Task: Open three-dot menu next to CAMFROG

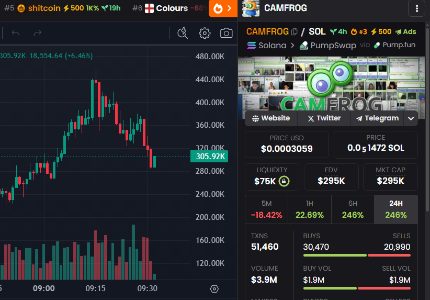Action: (416, 8)
